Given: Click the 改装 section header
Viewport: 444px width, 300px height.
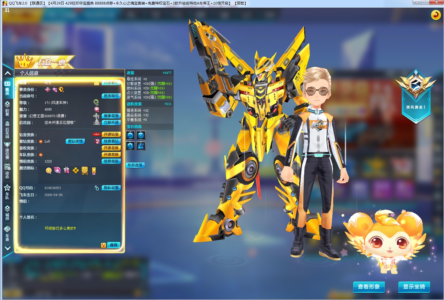Looking at the screenshot, I should (x=149, y=73).
